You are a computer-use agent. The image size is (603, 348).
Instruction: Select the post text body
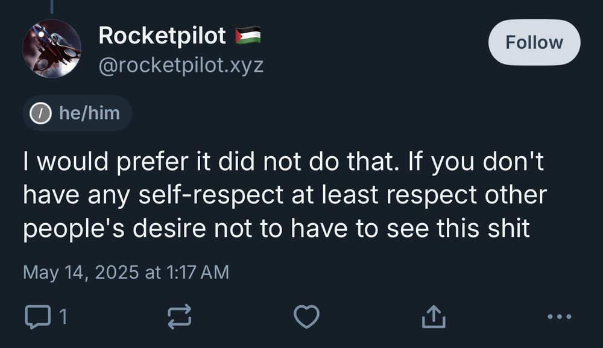[x=285, y=195]
